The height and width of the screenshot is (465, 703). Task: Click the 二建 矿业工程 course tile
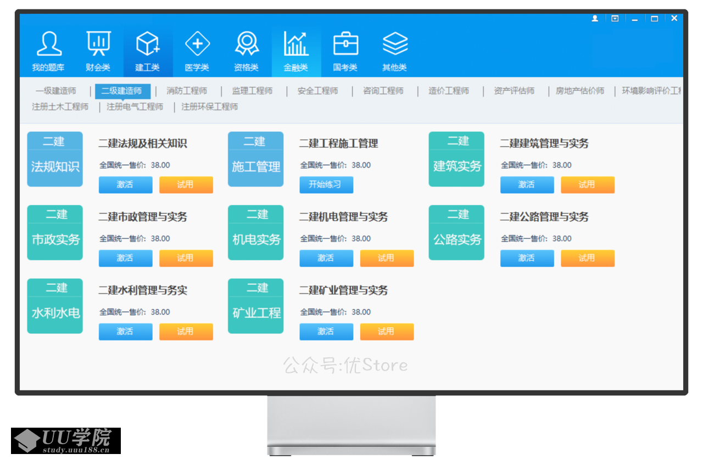(x=256, y=306)
